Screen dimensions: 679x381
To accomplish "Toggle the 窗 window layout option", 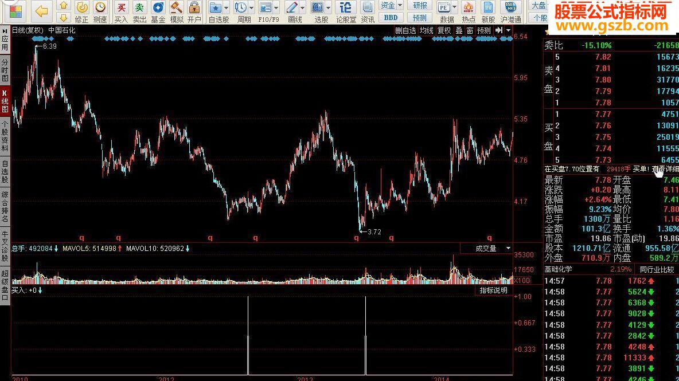I will 470,30.
